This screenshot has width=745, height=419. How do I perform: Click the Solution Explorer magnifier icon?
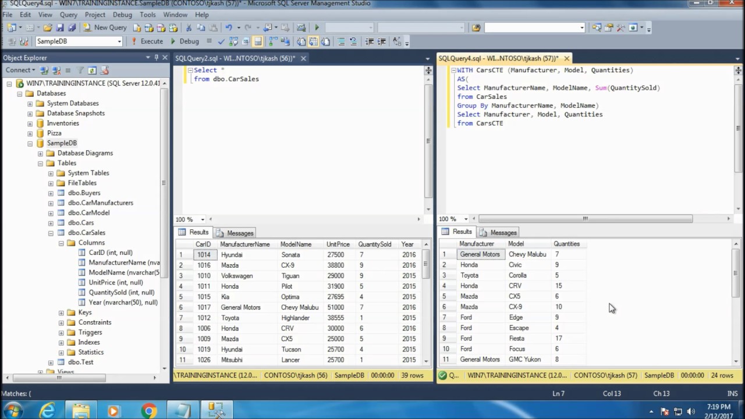(597, 27)
